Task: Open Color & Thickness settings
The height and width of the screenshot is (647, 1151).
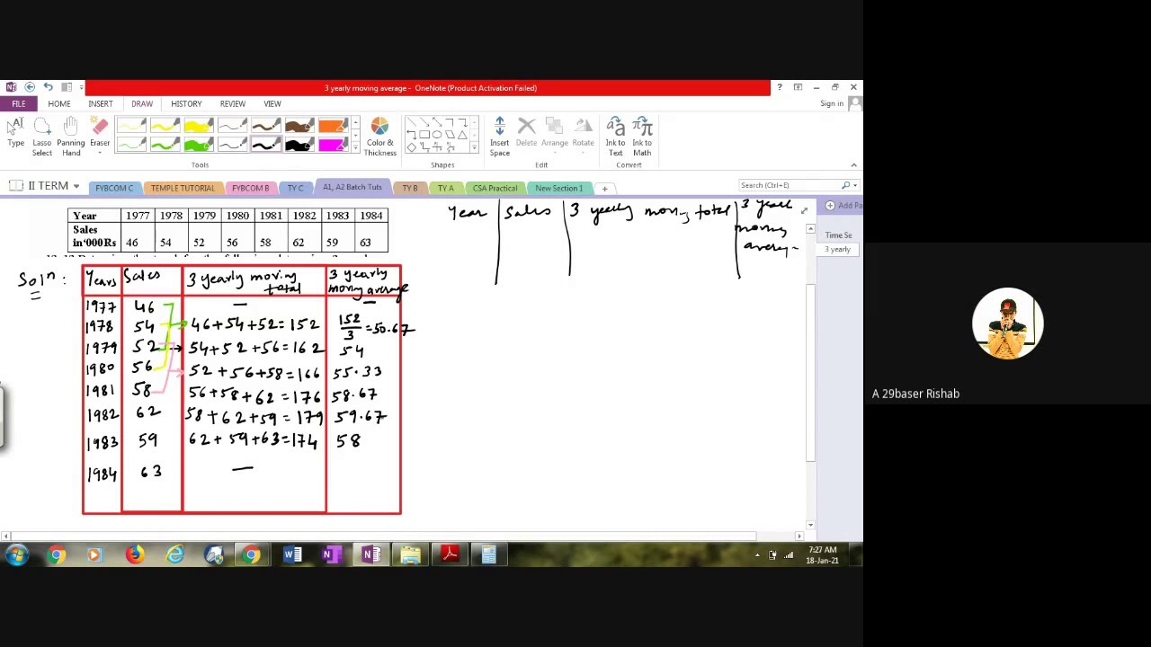Action: 379,137
